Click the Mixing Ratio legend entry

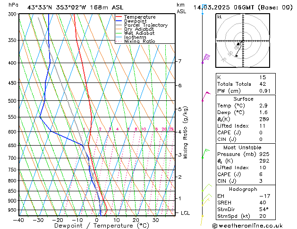click(136, 41)
